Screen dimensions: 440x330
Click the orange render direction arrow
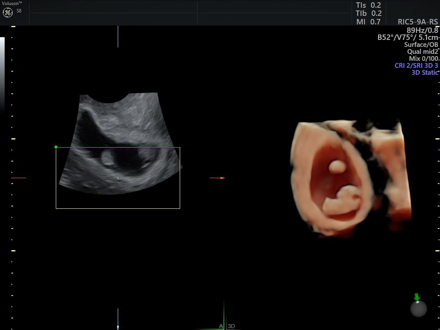pos(222,178)
